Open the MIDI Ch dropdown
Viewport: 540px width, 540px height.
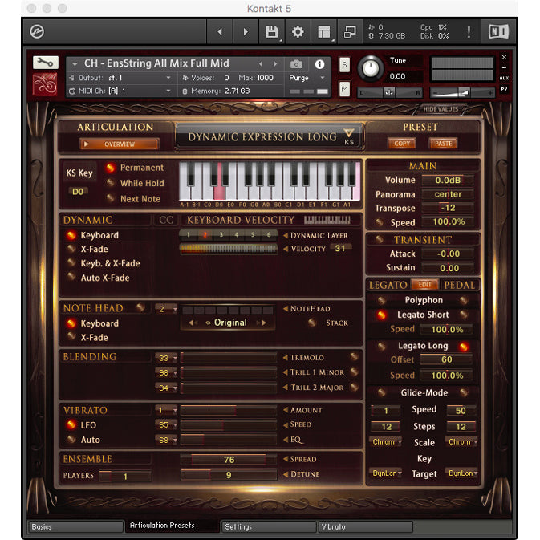pyautogui.click(x=120, y=91)
